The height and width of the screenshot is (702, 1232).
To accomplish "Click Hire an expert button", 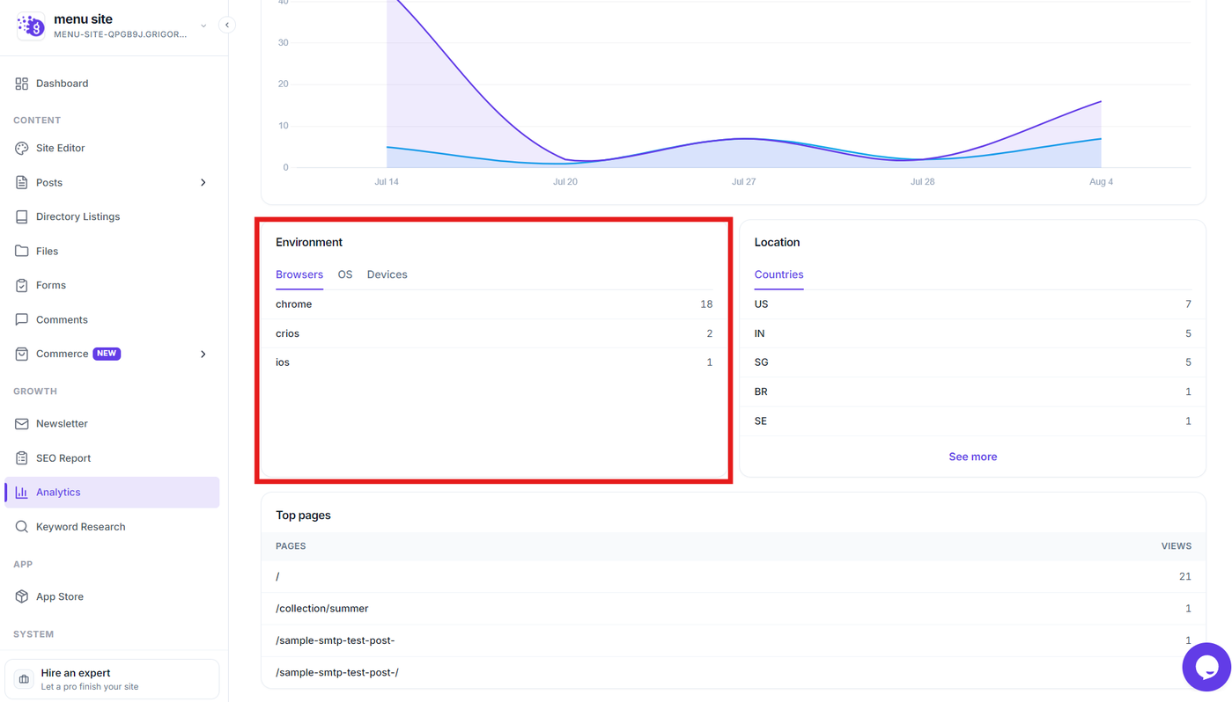I will pyautogui.click(x=112, y=679).
